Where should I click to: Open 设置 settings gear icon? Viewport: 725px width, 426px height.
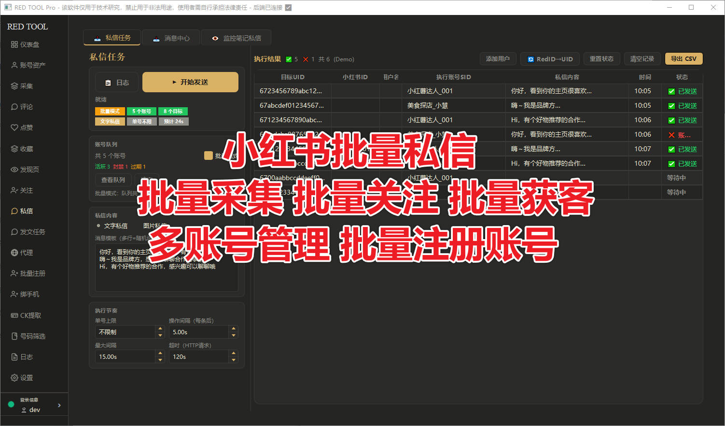[x=14, y=378]
